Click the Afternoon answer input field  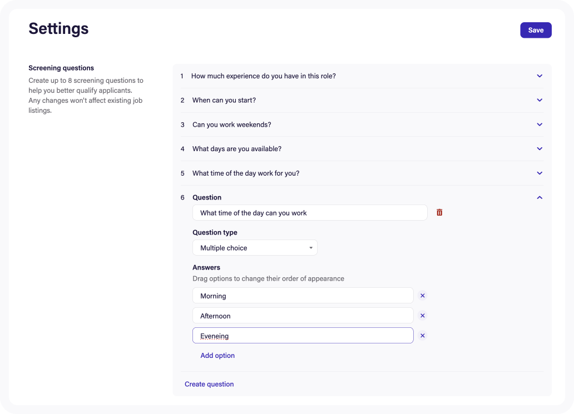tap(303, 315)
